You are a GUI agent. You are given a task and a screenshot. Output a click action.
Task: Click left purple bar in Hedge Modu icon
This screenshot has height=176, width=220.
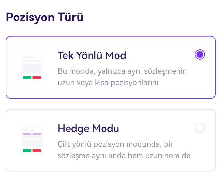[27, 134]
